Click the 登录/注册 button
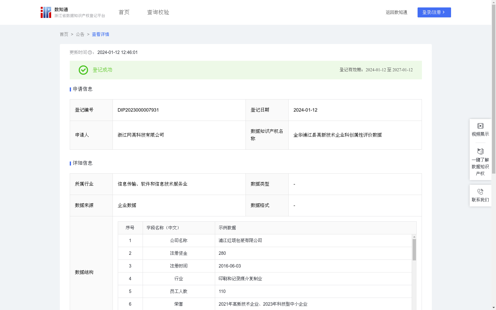 click(x=434, y=12)
